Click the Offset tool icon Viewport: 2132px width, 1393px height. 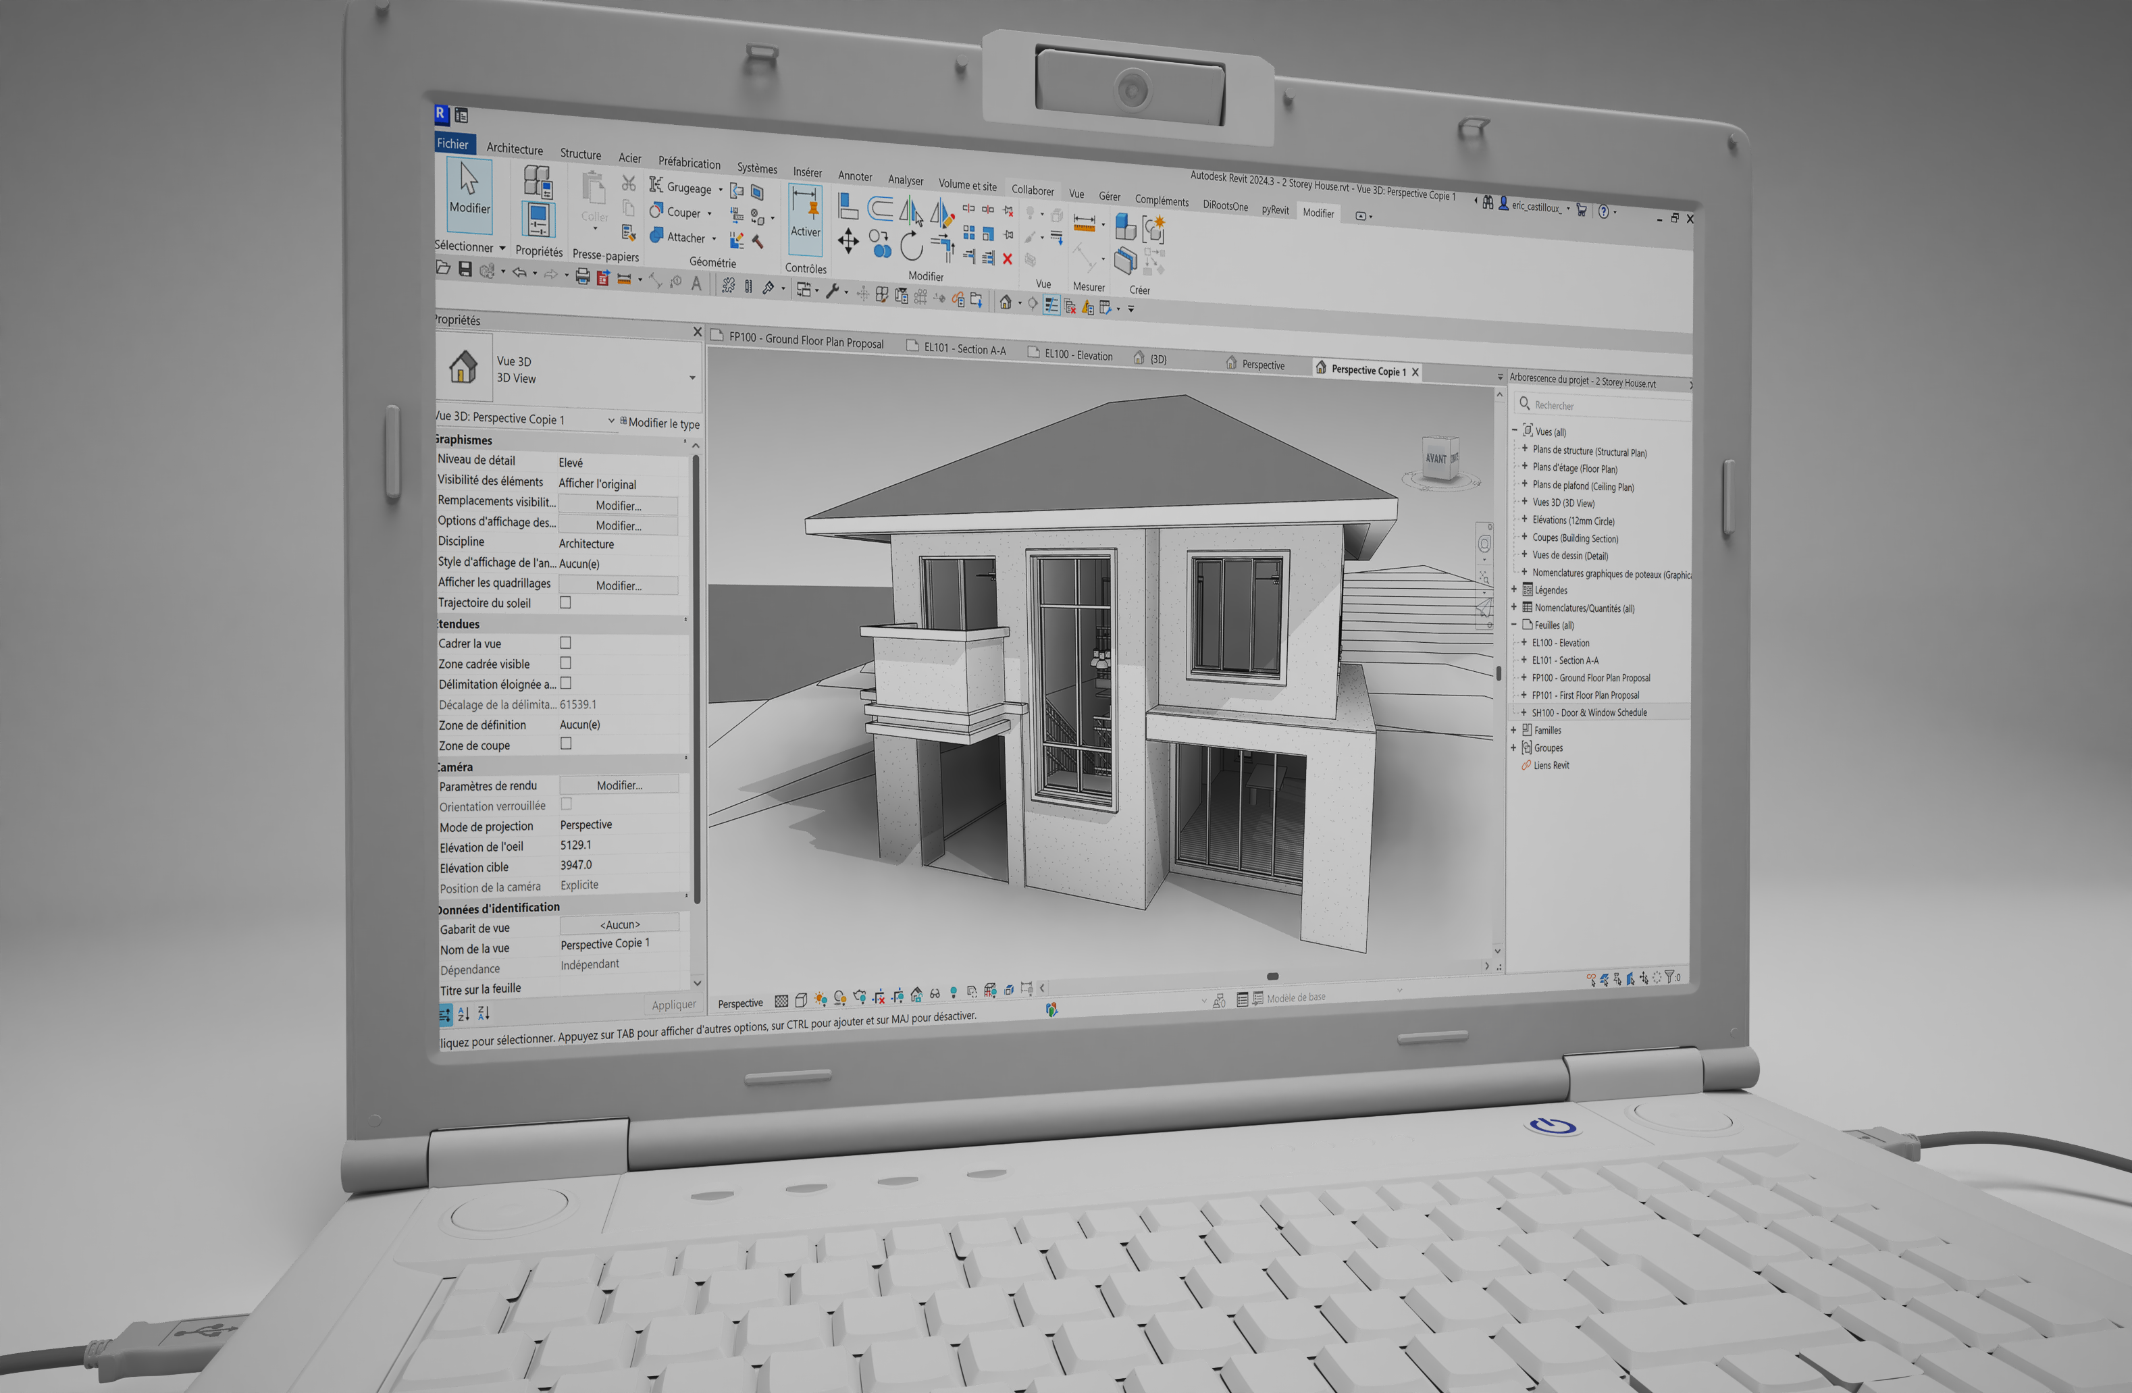click(880, 209)
